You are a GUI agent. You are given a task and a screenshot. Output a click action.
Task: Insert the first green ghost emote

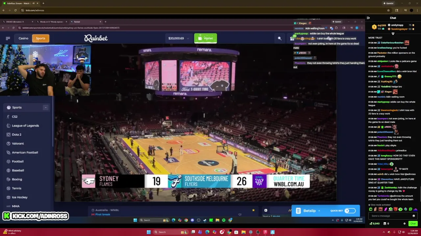click(x=371, y=209)
